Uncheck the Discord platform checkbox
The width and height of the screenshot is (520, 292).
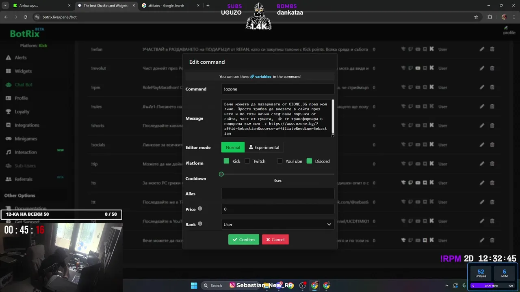pos(309,161)
